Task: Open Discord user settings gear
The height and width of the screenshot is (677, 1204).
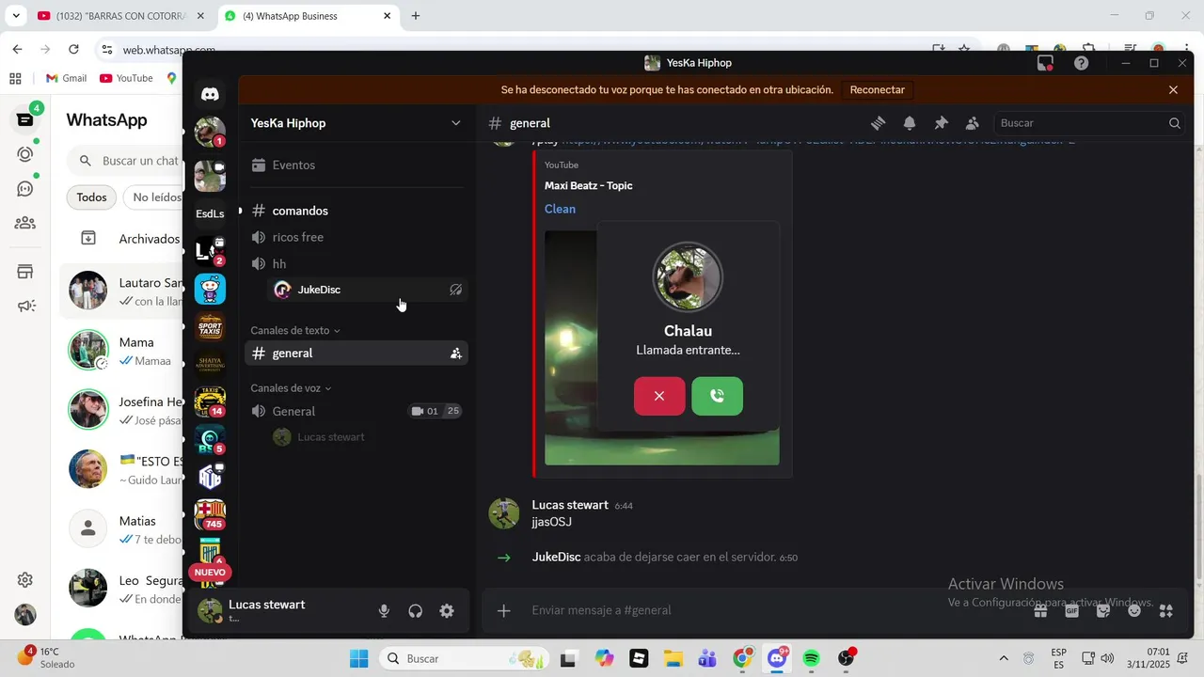Action: (447, 611)
